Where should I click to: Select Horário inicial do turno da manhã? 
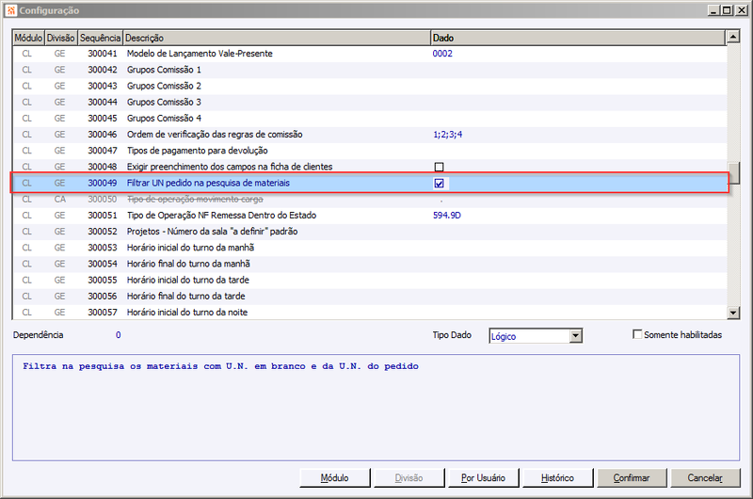click(369, 248)
